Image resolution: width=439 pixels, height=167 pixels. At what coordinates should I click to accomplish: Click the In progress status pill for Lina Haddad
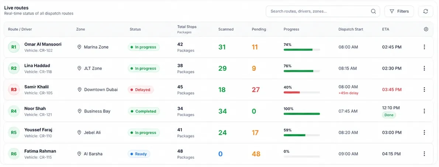[x=144, y=68]
